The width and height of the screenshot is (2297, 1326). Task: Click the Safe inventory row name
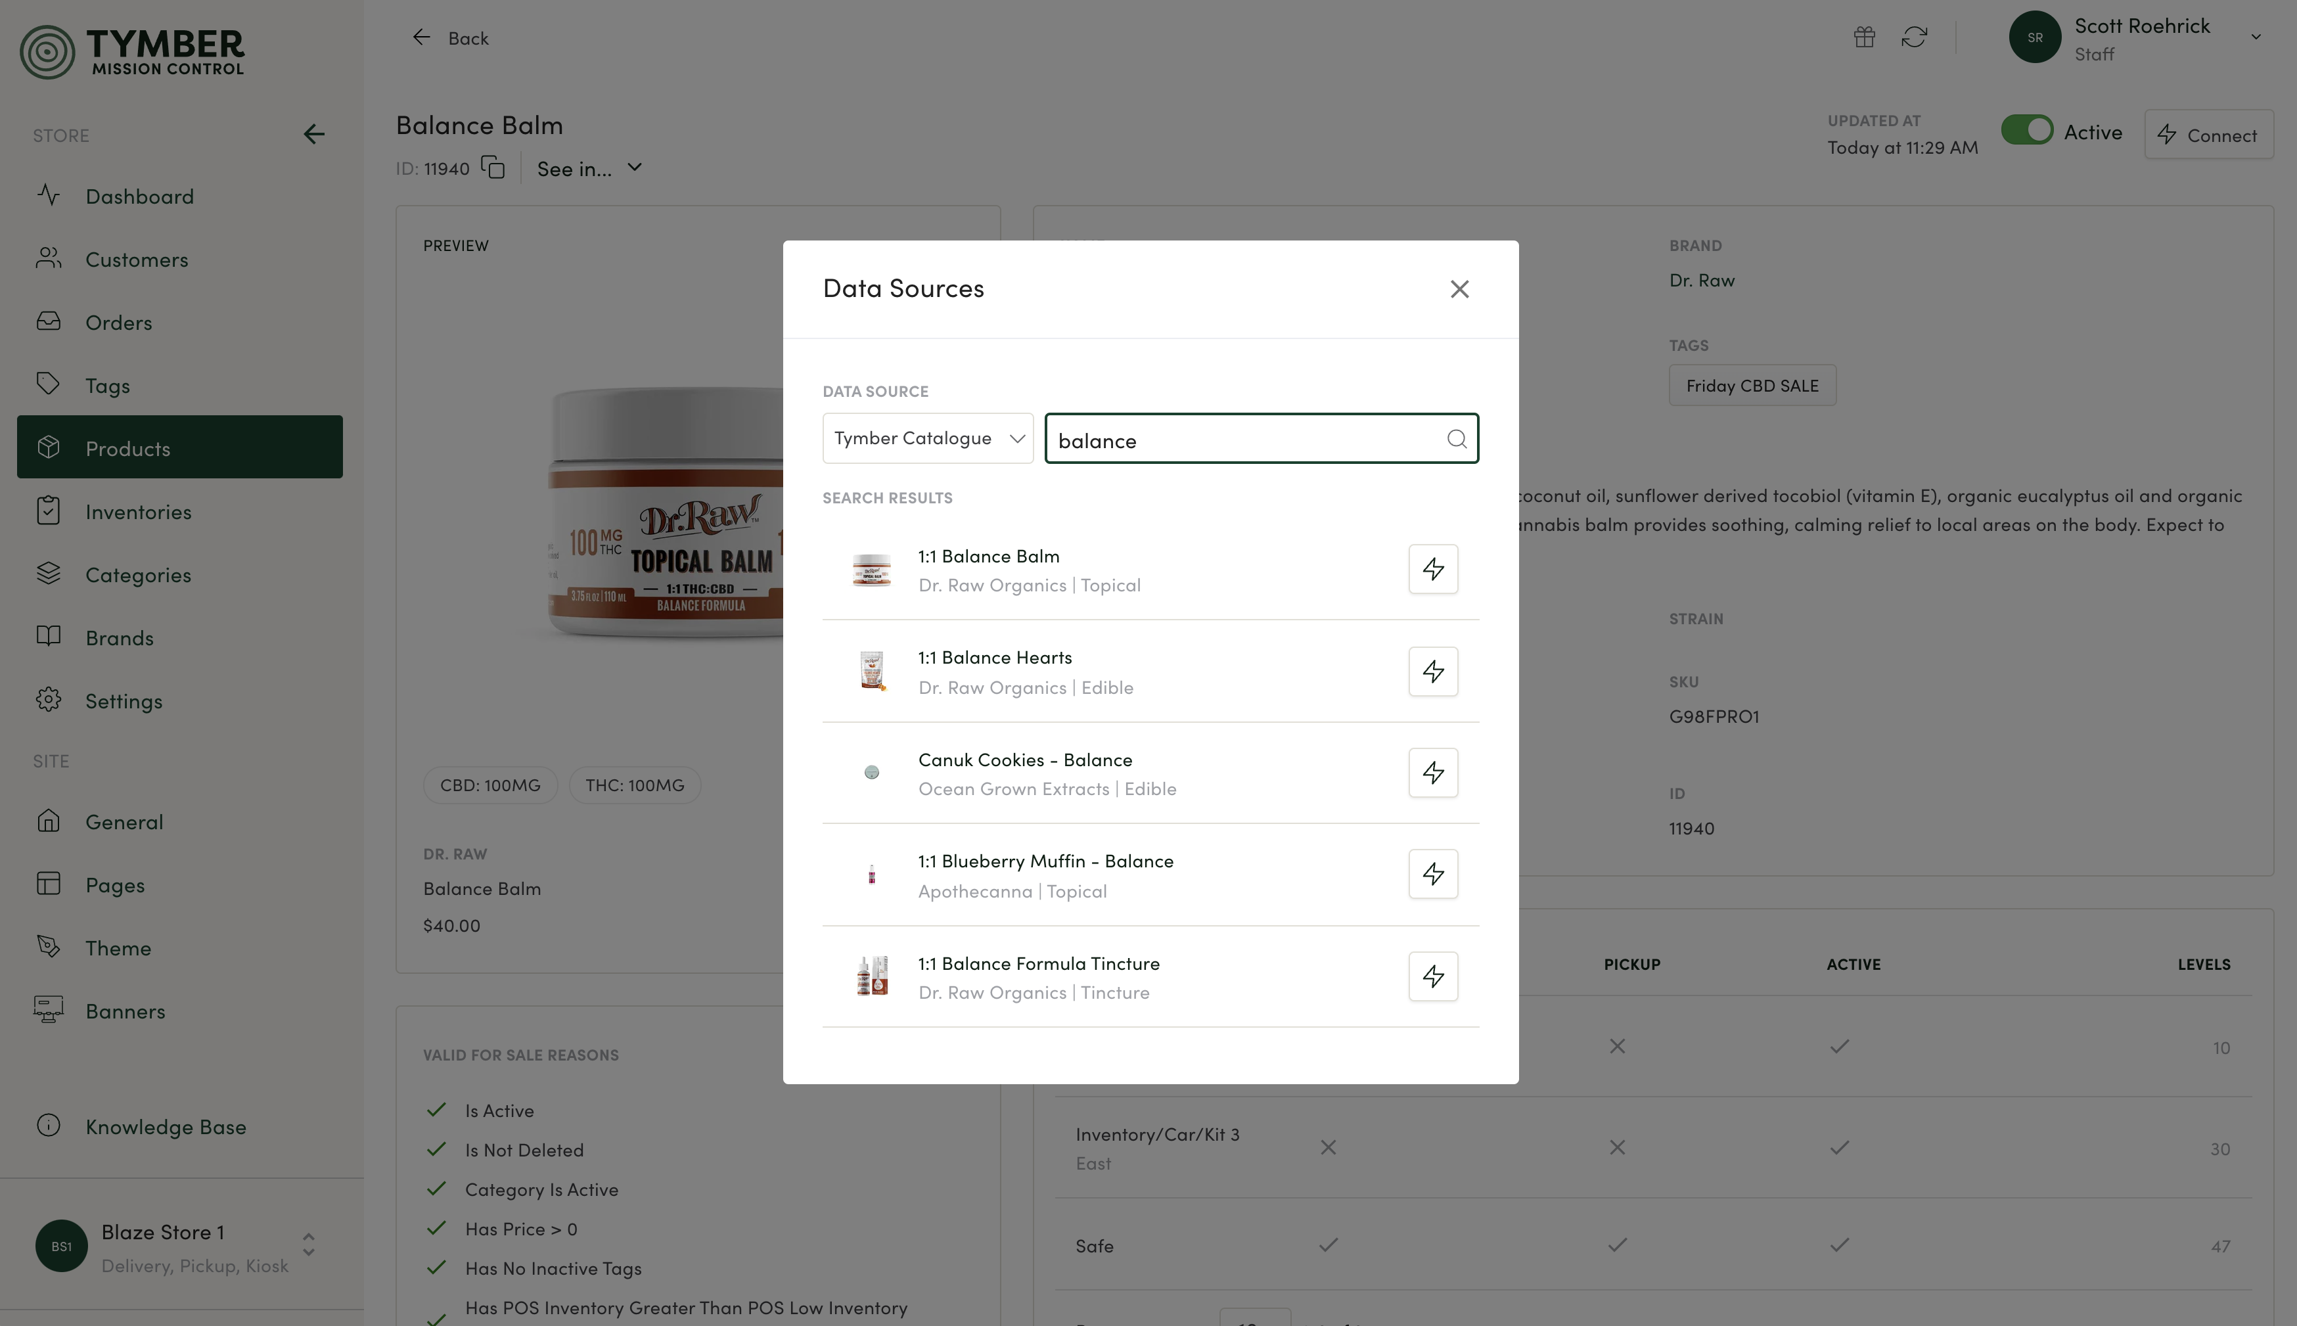pyautogui.click(x=1093, y=1246)
